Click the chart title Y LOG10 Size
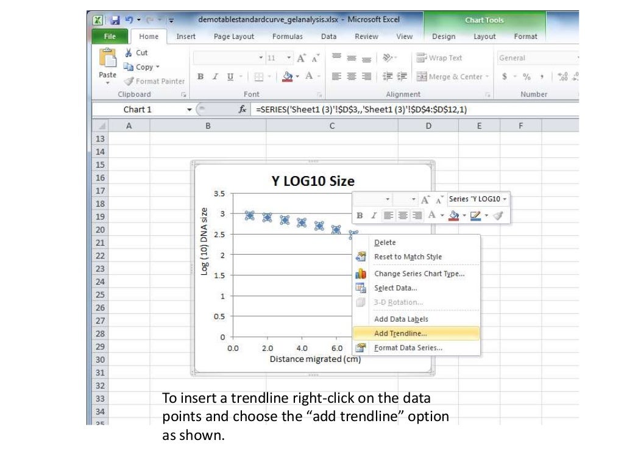624x468 pixels. [x=313, y=181]
